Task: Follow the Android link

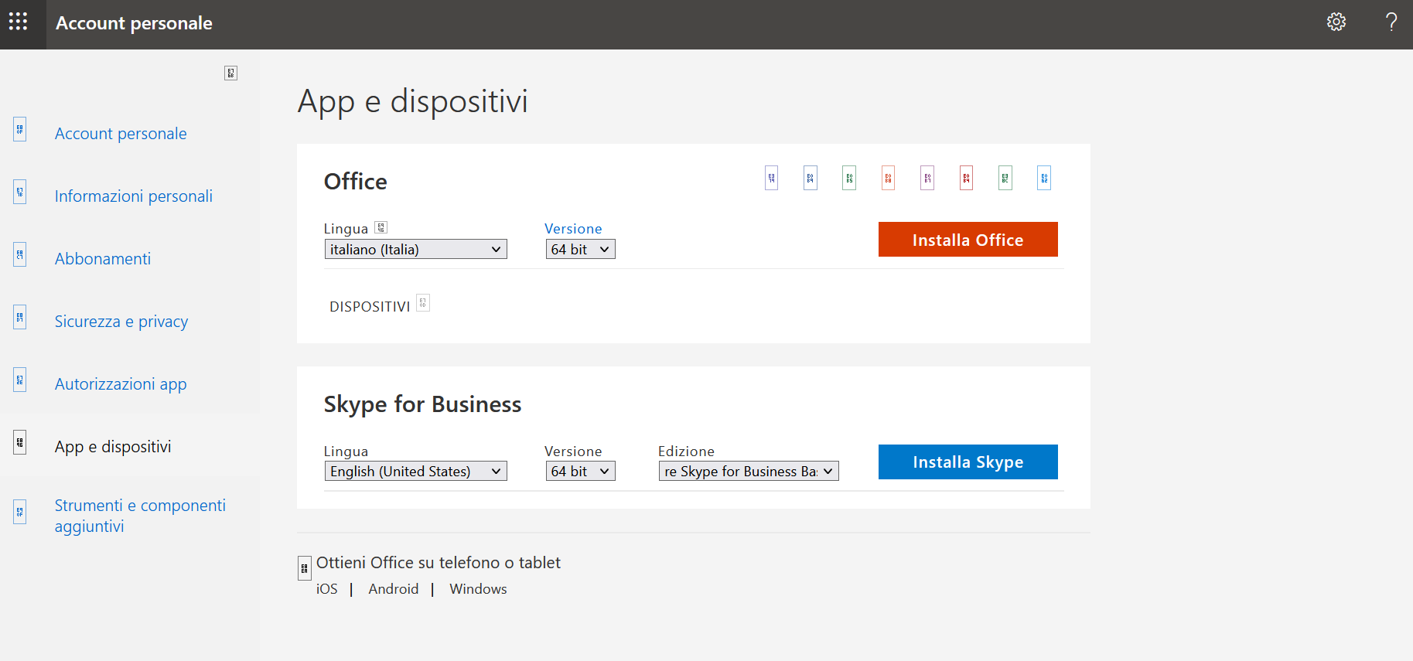Action: coord(394,589)
